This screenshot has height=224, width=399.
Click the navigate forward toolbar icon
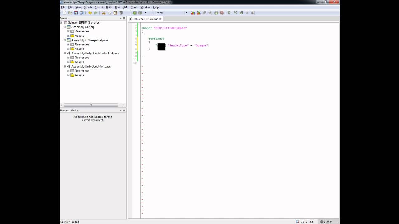click(x=140, y=13)
